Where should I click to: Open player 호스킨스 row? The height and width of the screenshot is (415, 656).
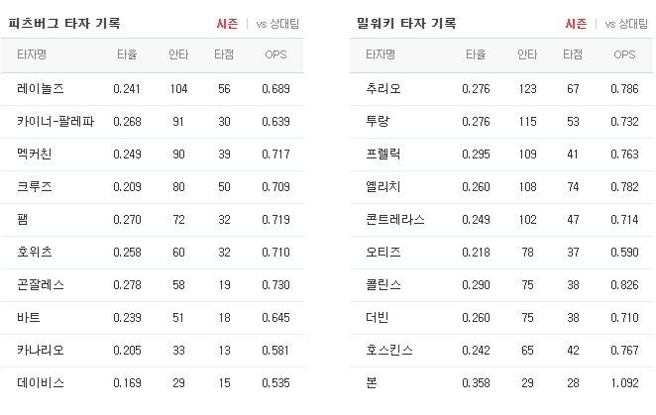click(501, 351)
